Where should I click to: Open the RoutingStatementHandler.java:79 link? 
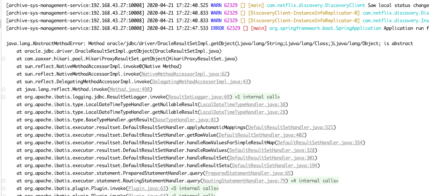244,181
